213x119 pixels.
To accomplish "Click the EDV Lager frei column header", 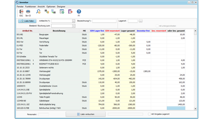I will tap(97, 31).
